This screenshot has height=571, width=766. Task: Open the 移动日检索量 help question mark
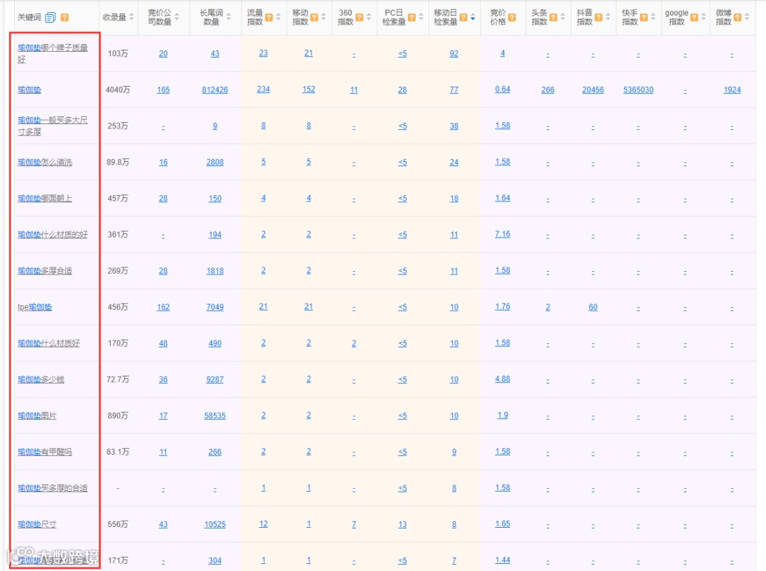tap(464, 18)
